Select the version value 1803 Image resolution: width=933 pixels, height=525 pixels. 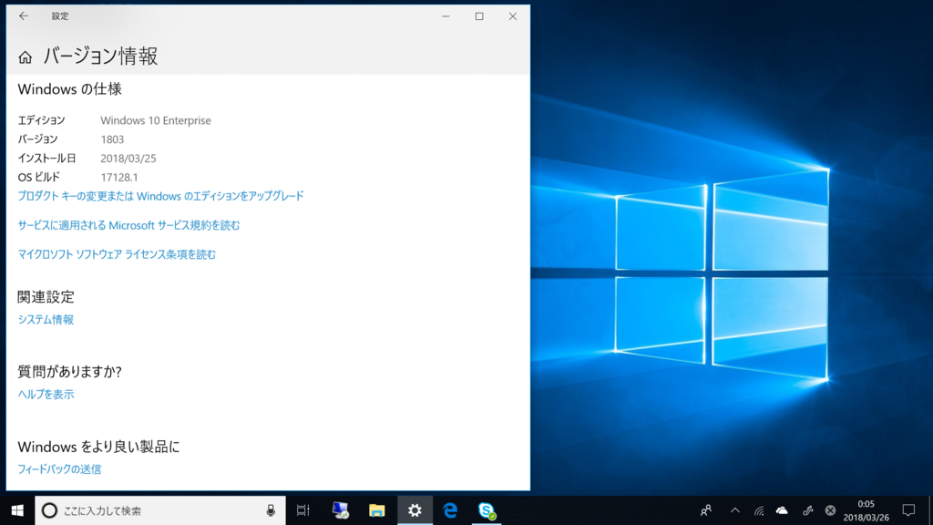tap(112, 139)
